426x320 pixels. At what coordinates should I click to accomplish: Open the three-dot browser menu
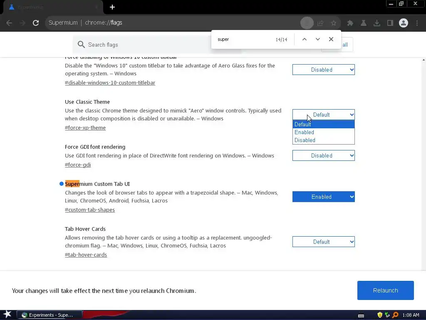(417, 23)
